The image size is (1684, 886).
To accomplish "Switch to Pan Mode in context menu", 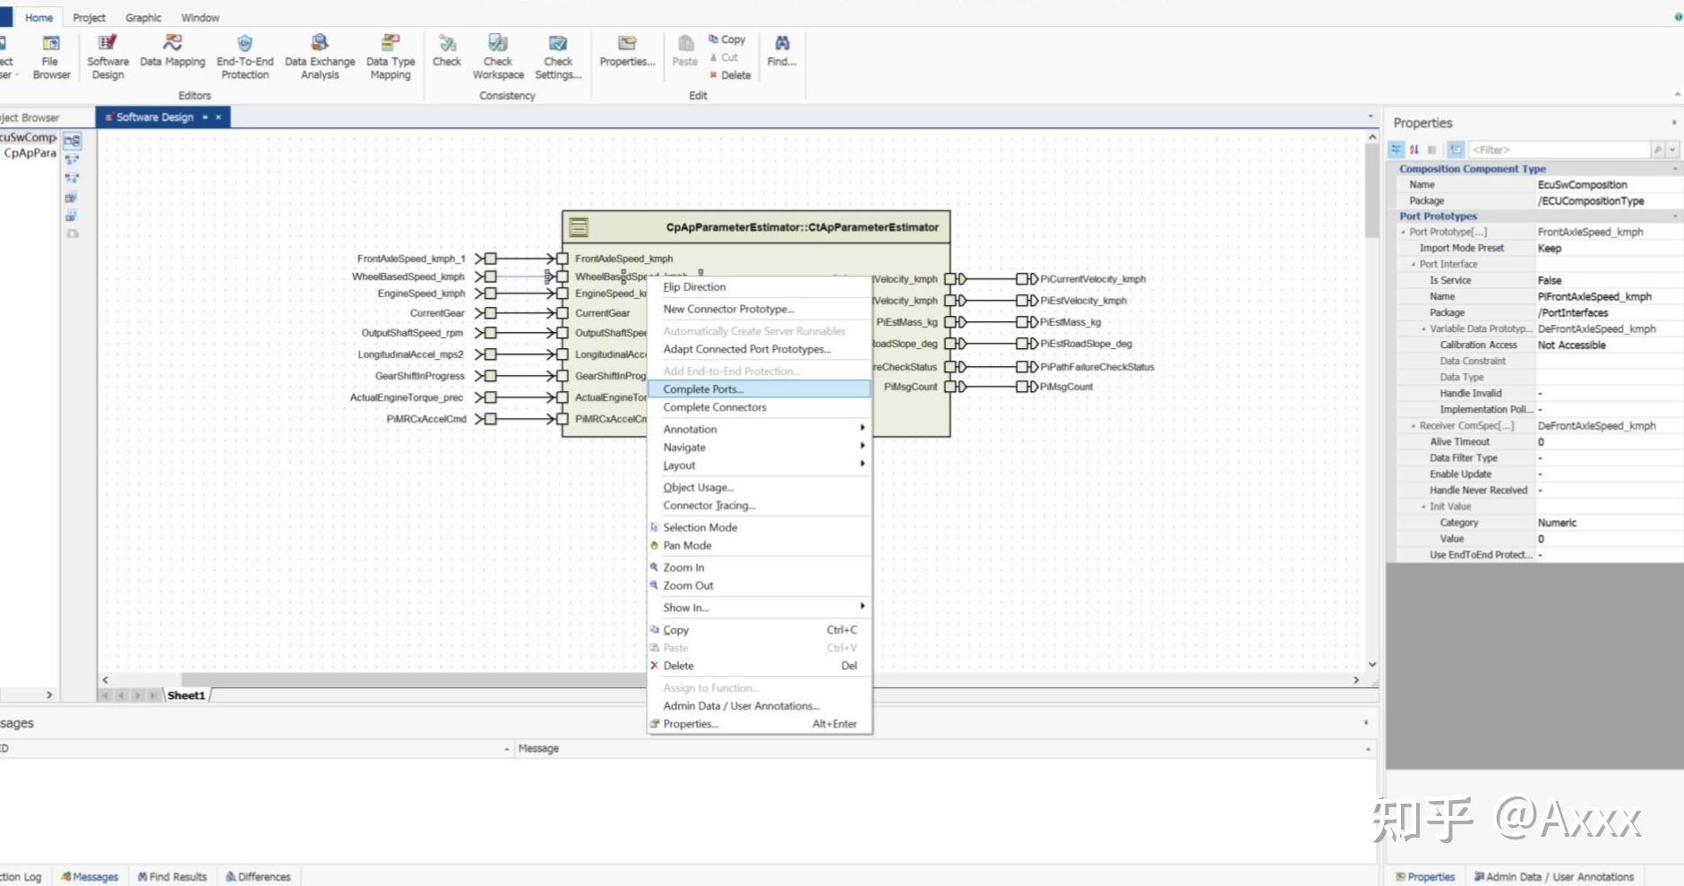I will [x=687, y=546].
